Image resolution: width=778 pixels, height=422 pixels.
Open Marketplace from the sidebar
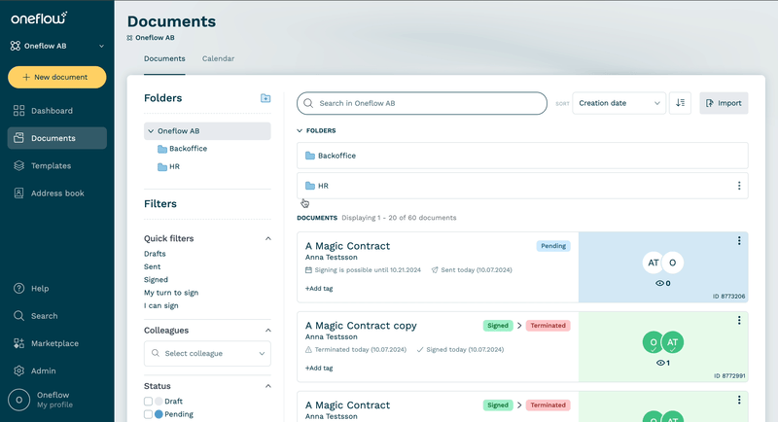(57, 343)
